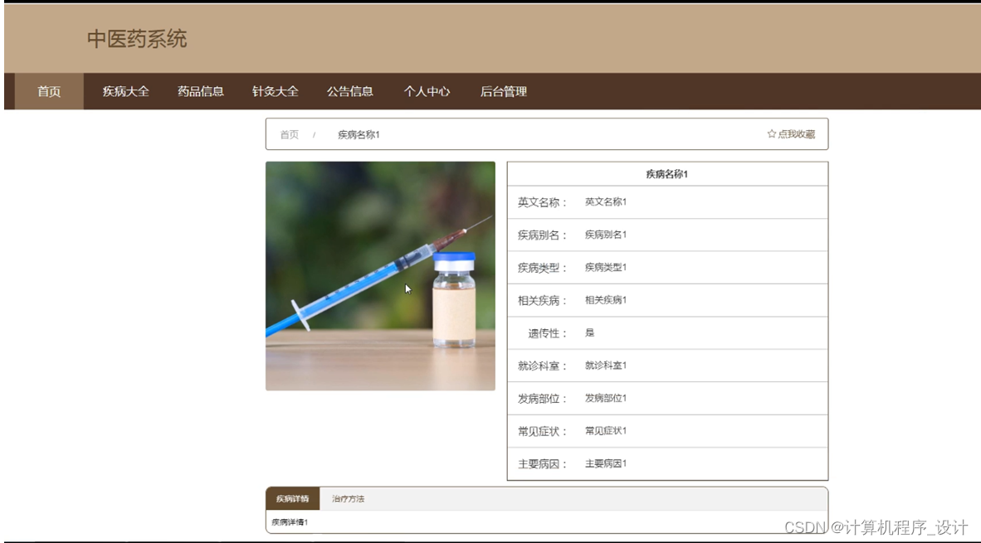Open 后台管理 from the nav bar
The width and height of the screenshot is (981, 543).
pos(504,91)
